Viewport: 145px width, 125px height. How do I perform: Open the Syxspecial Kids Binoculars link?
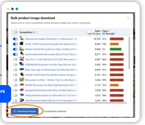pos(51,90)
